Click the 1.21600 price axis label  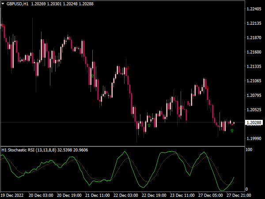[x=254, y=52]
